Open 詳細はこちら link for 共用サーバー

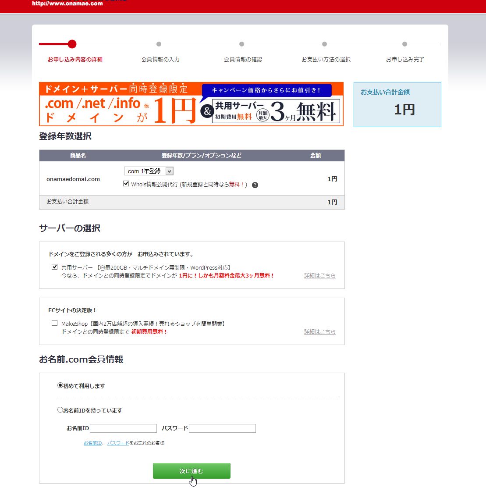(319, 276)
